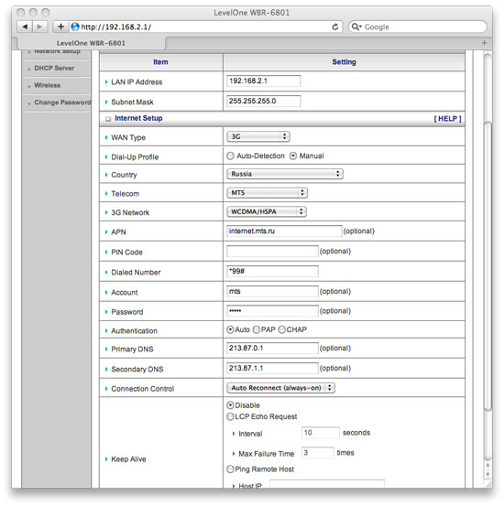
Task: Open the Country dropdown showing Russia
Action: coord(285,174)
